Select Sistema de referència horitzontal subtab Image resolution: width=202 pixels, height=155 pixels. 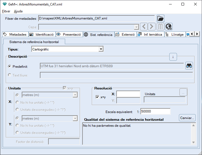(x=34, y=42)
